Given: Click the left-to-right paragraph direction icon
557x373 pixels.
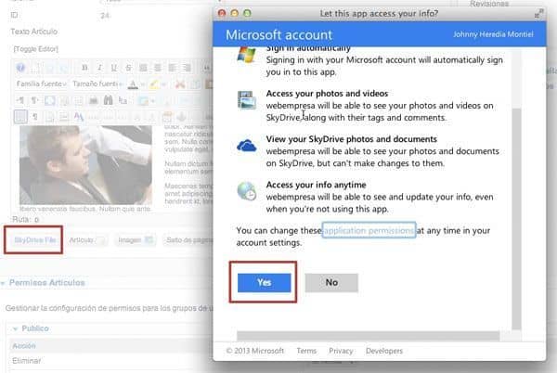Looking at the screenshot, I should pyautogui.click(x=20, y=100).
